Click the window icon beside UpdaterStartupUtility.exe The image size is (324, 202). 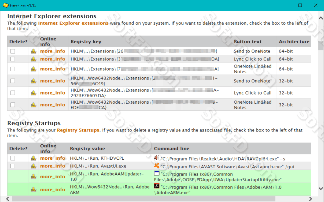[x=157, y=173]
